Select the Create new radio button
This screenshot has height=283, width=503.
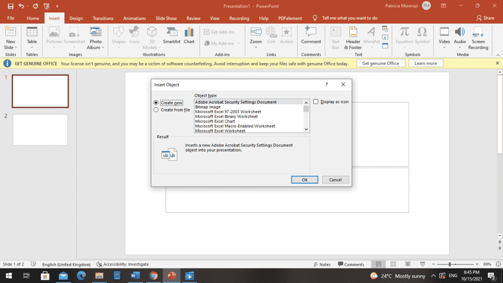[156, 103]
